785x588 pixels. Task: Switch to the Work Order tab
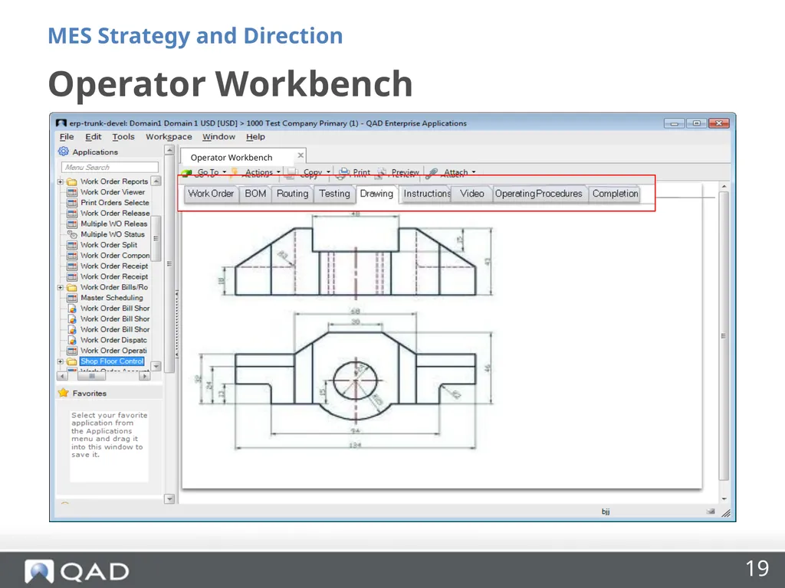pos(211,194)
